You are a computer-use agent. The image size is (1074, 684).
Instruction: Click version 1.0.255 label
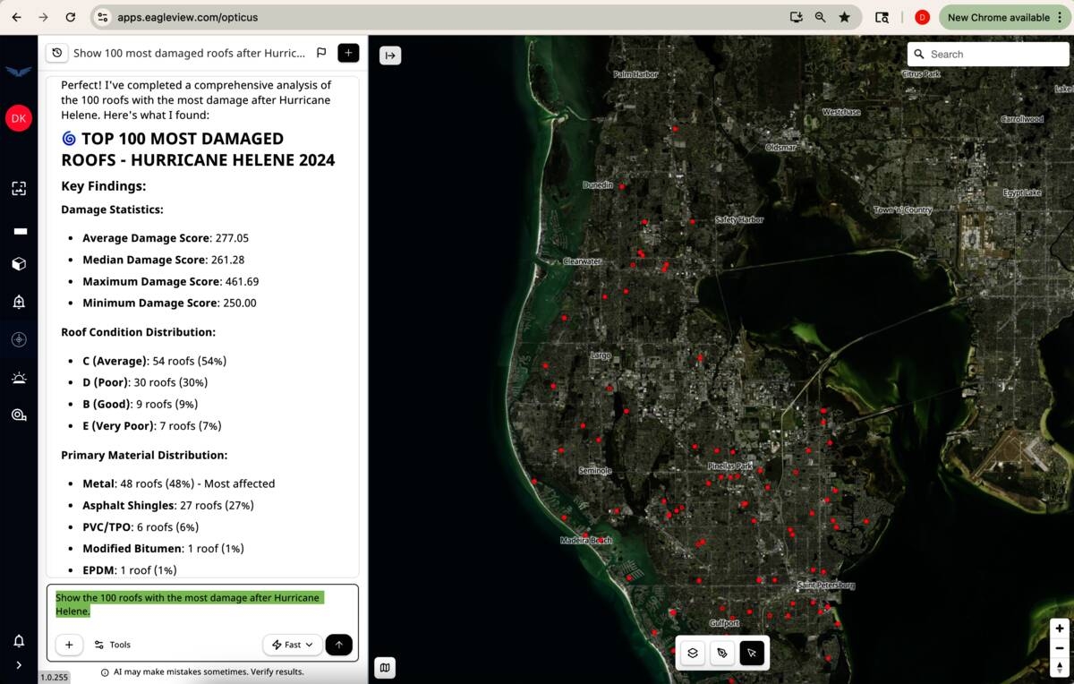point(55,677)
